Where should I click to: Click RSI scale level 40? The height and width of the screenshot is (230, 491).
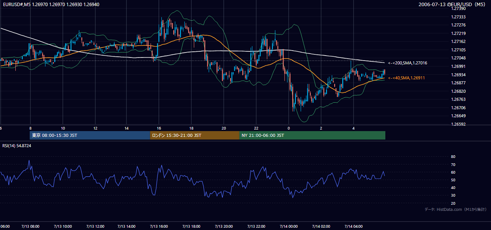[453, 188]
